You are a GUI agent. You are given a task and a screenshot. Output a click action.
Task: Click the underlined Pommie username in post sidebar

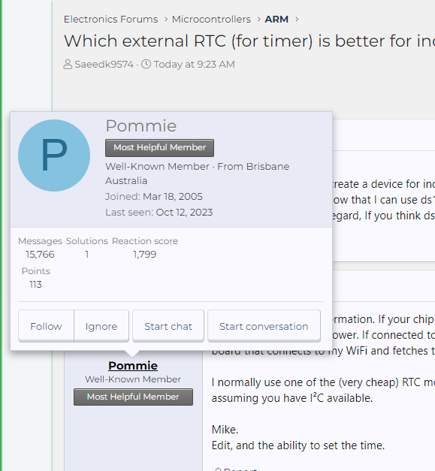click(x=133, y=366)
